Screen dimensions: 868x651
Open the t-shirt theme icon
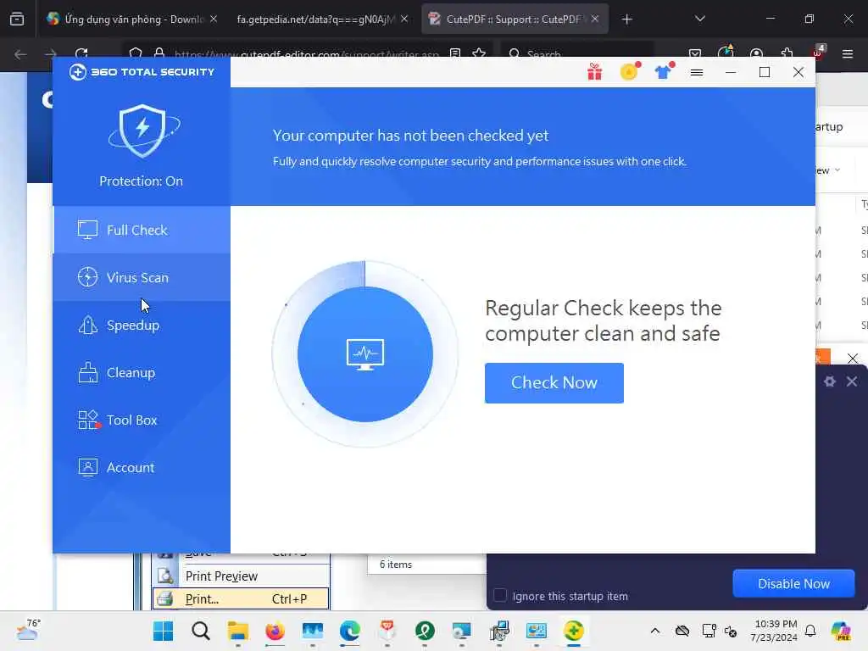click(x=663, y=72)
